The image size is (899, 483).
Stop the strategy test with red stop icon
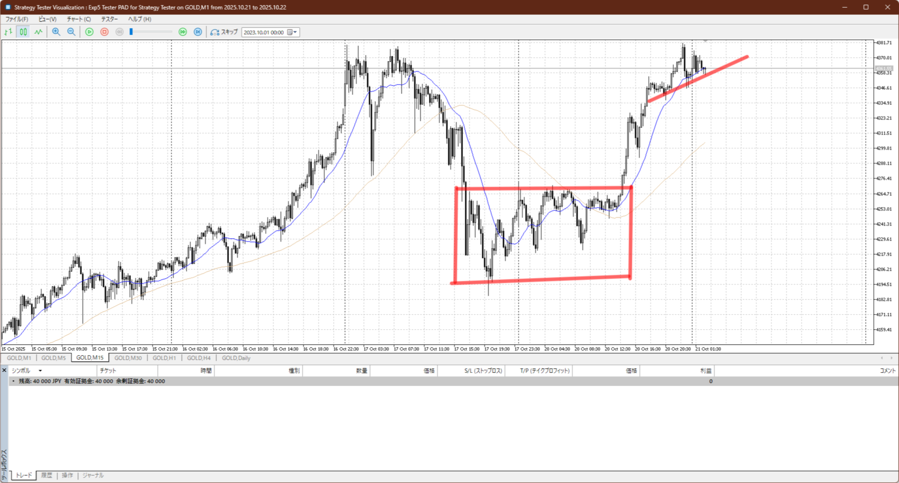click(x=104, y=32)
